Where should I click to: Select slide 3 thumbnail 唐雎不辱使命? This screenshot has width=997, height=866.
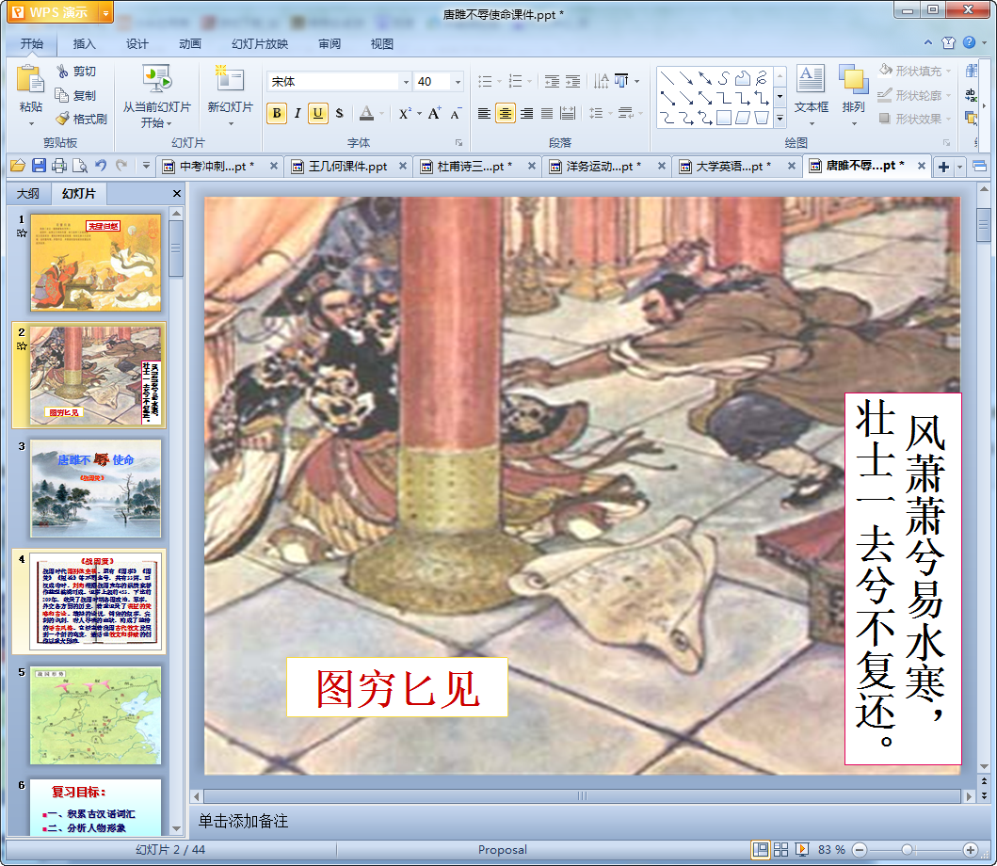[95, 489]
